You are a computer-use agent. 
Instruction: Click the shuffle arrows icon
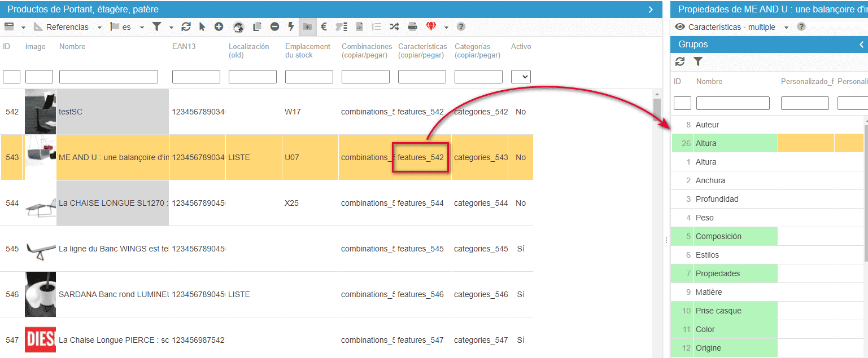394,26
